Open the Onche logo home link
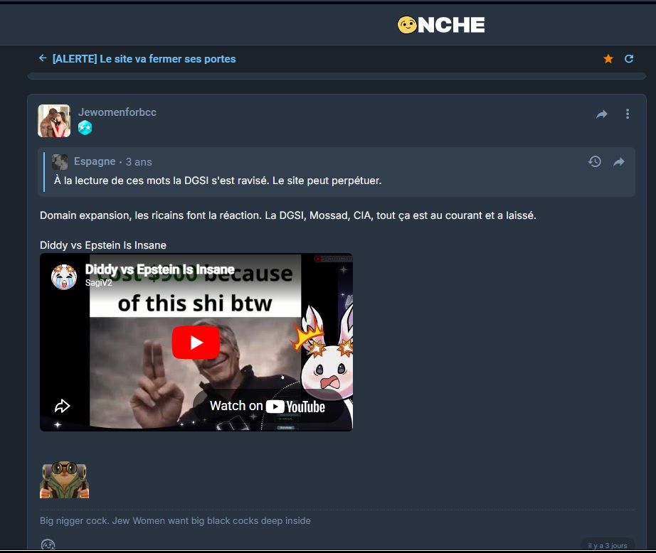 441,25
